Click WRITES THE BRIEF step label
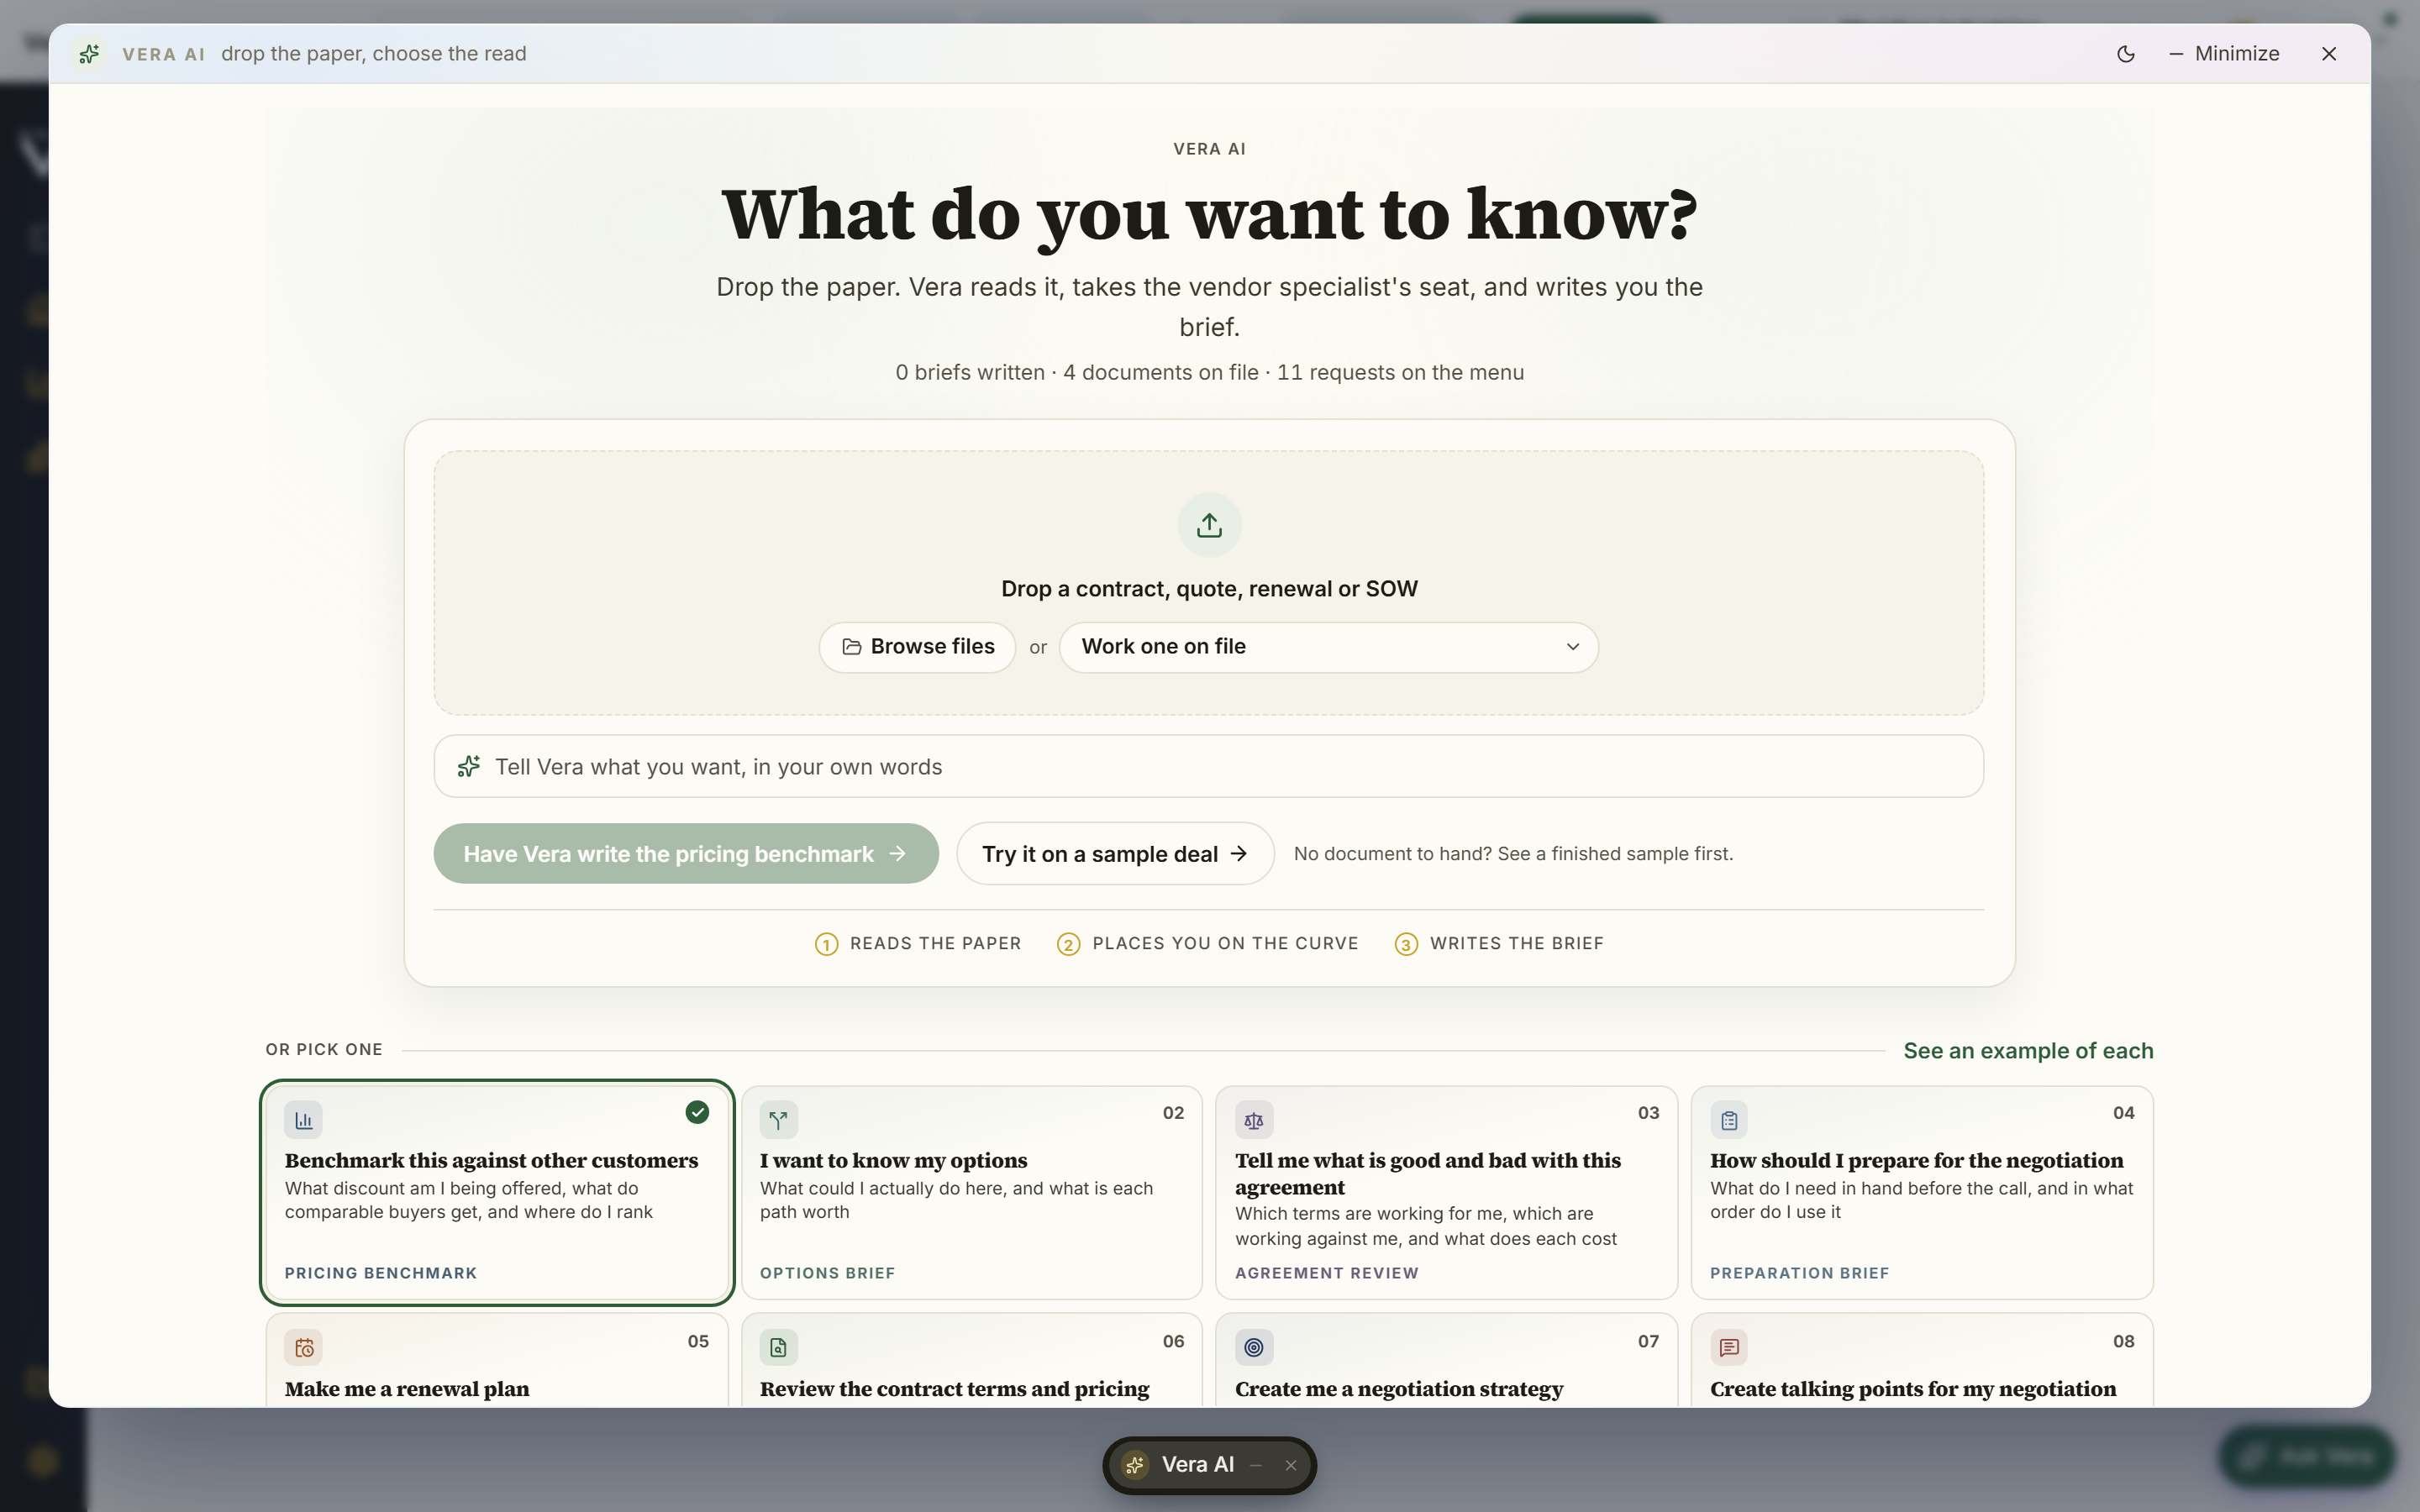The width and height of the screenshot is (2420, 1512). tap(1516, 944)
